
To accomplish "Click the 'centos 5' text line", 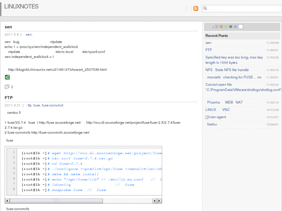I will (14, 113).
